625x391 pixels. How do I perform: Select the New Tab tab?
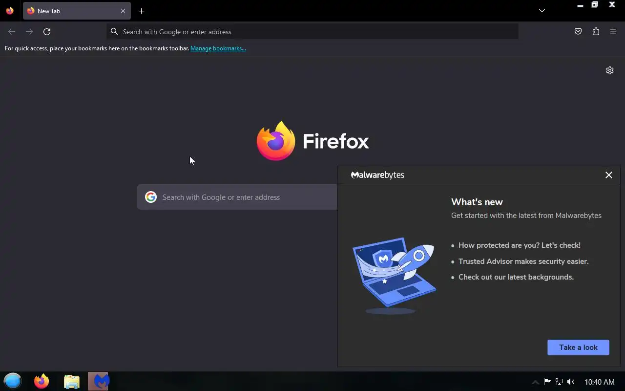click(77, 11)
